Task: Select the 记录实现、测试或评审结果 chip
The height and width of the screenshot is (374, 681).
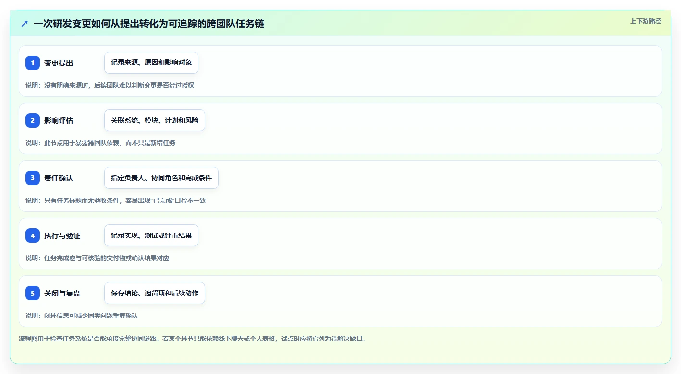Action: [x=151, y=235]
